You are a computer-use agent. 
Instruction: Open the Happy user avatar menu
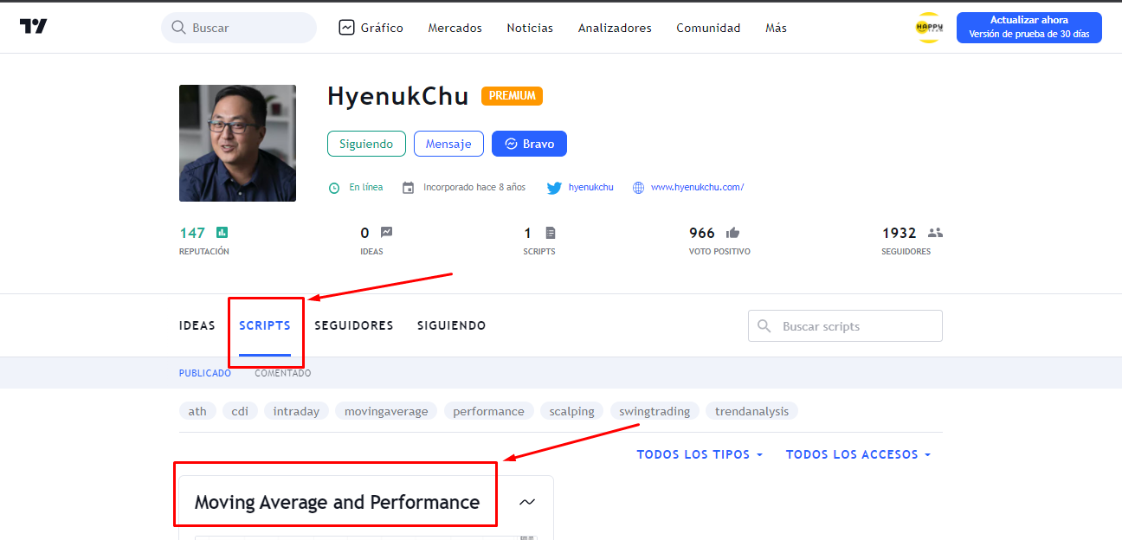point(928,28)
